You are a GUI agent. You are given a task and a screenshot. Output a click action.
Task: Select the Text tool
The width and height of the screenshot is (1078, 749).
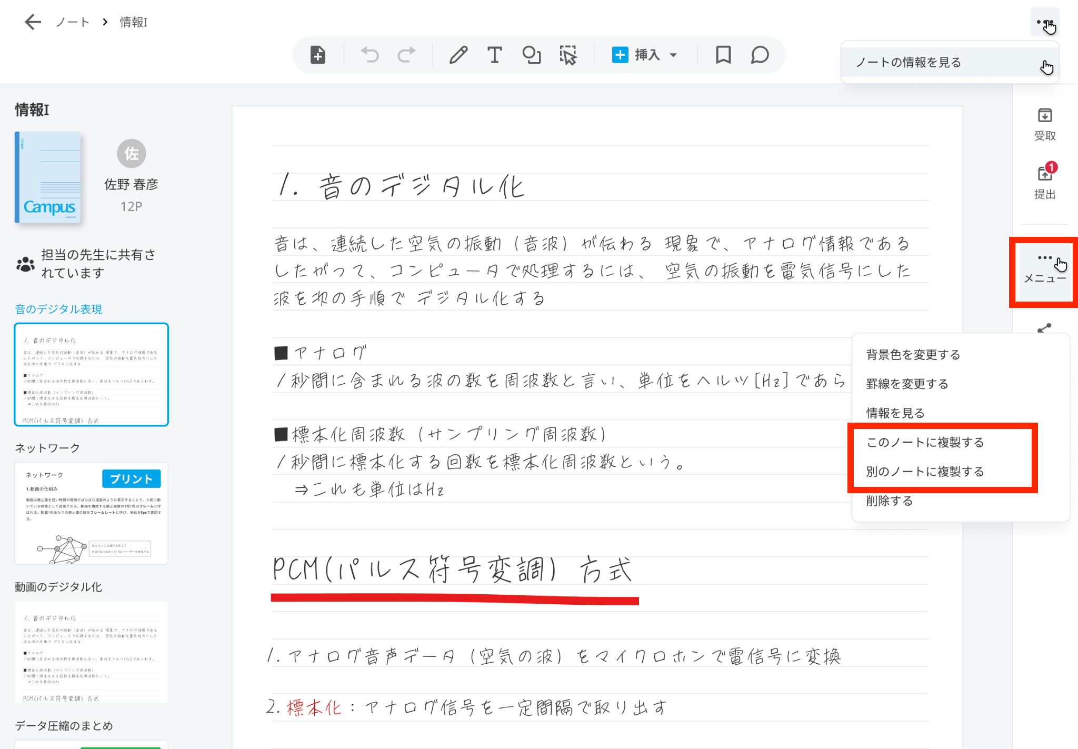(494, 55)
